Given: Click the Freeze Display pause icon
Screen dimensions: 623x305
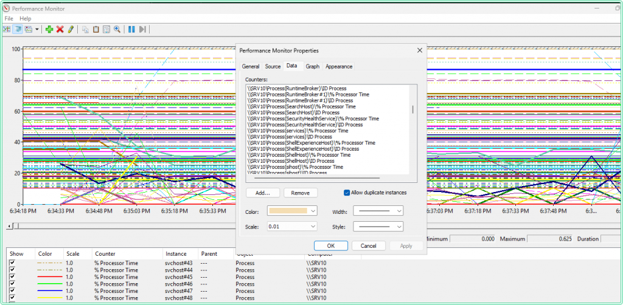Looking at the screenshot, I should click(131, 29).
